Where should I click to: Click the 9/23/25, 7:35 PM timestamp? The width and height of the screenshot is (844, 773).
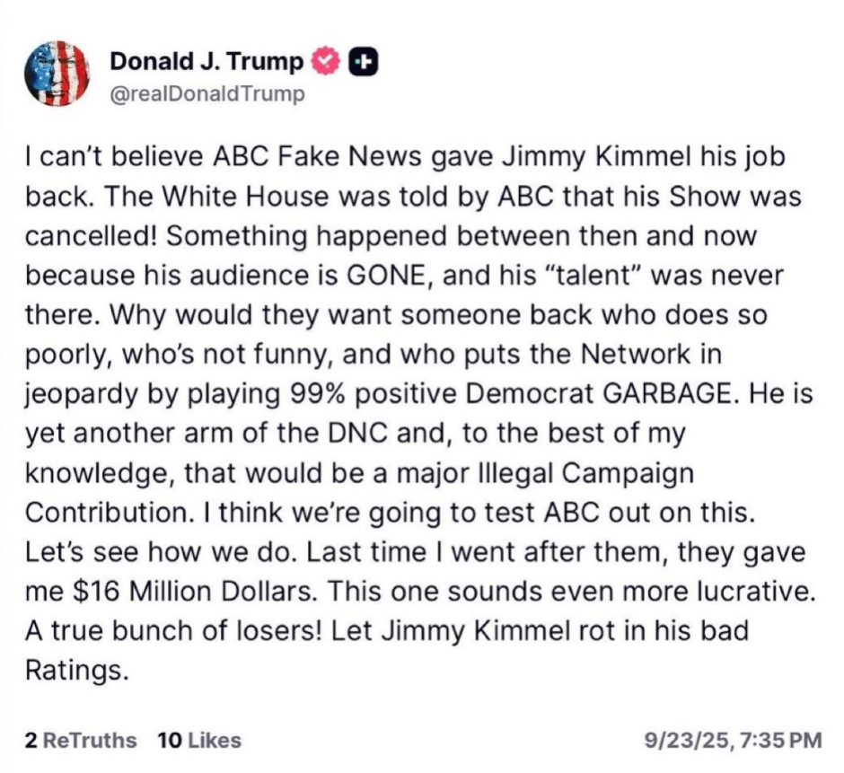[731, 742]
